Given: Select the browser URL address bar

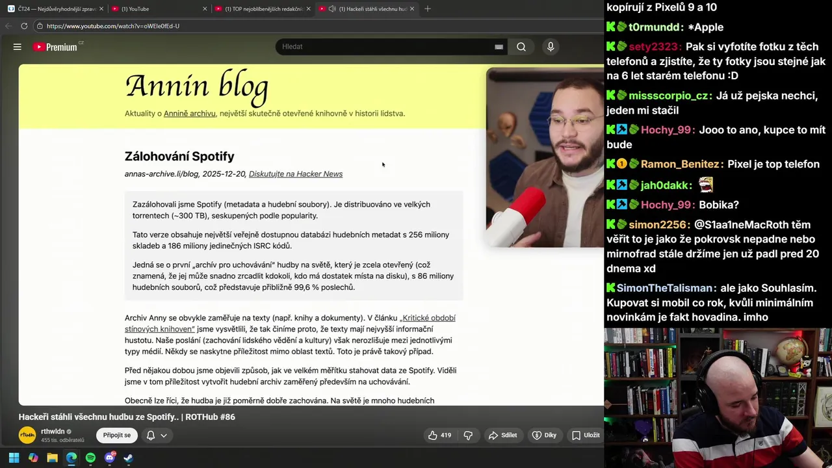Looking at the screenshot, I should (318, 26).
